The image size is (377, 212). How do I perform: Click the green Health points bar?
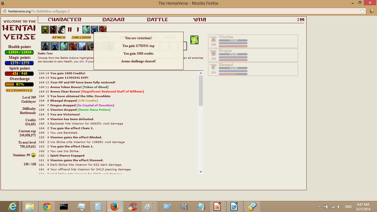[x=19, y=52]
